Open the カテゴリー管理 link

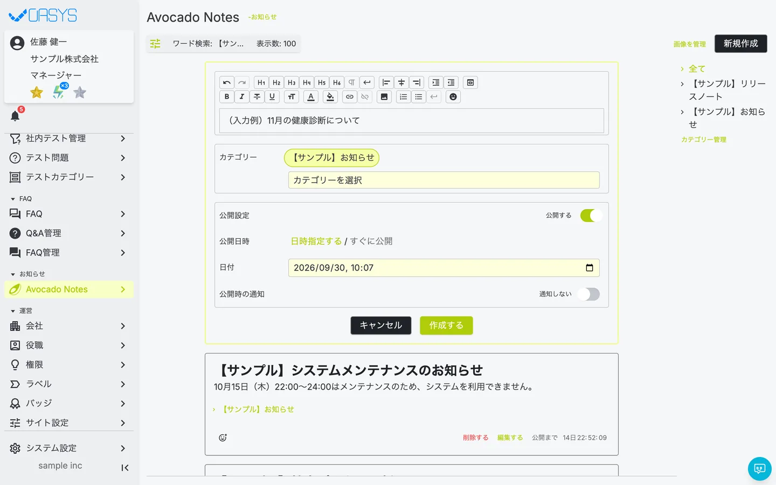coord(704,140)
